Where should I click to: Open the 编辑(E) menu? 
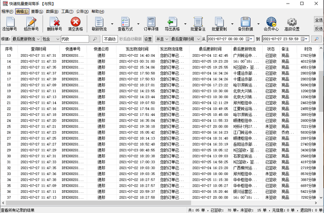(22, 12)
